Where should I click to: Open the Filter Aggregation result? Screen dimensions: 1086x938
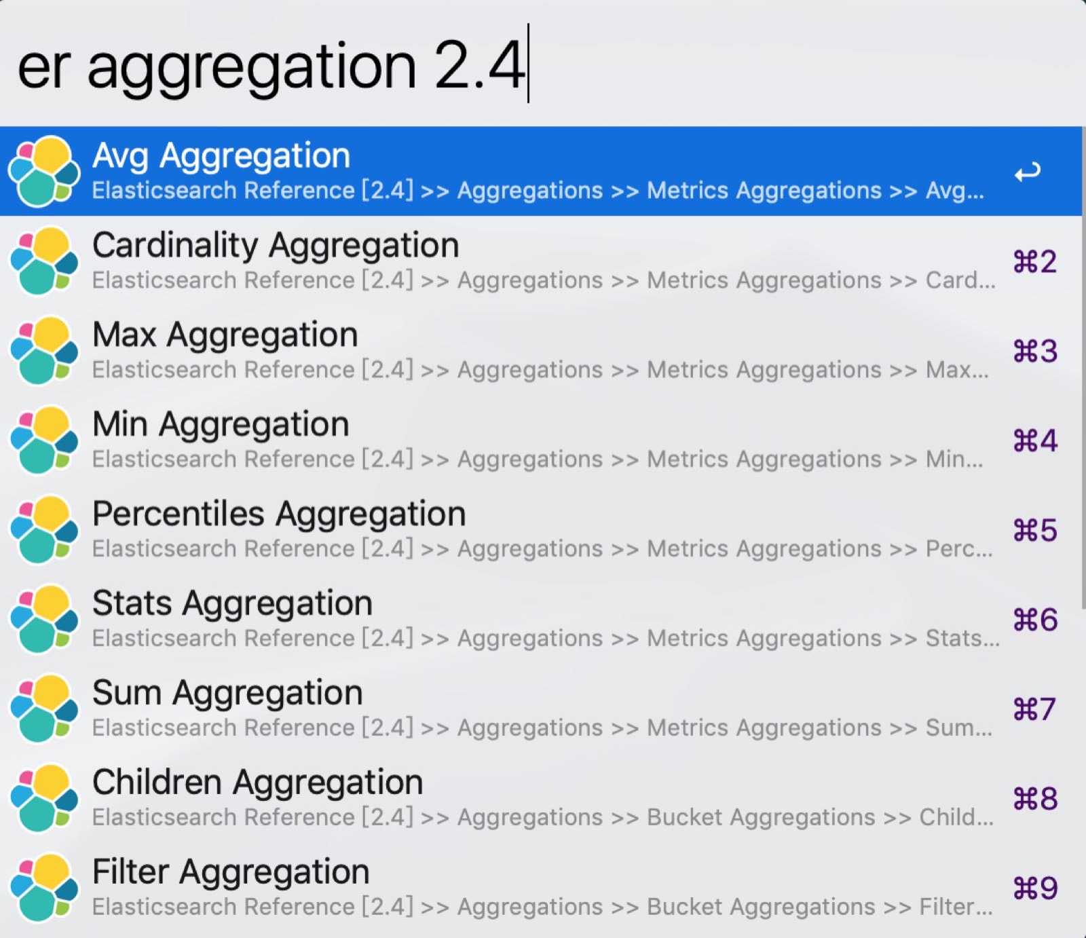click(x=541, y=888)
